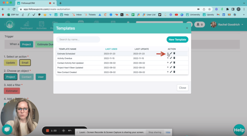Focus the Search by name field

[x=78, y=39]
